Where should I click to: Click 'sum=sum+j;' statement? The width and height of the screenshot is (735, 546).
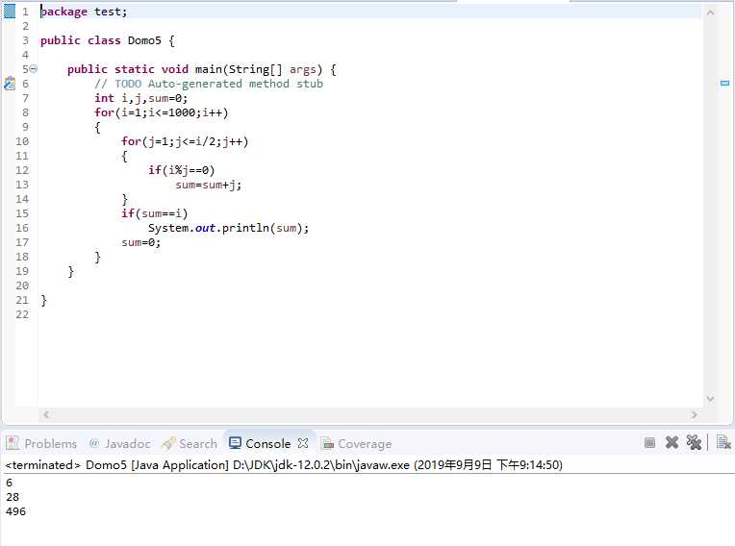208,185
